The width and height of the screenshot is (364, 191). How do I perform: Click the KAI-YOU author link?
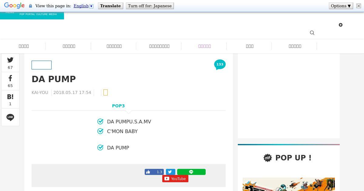(40, 92)
